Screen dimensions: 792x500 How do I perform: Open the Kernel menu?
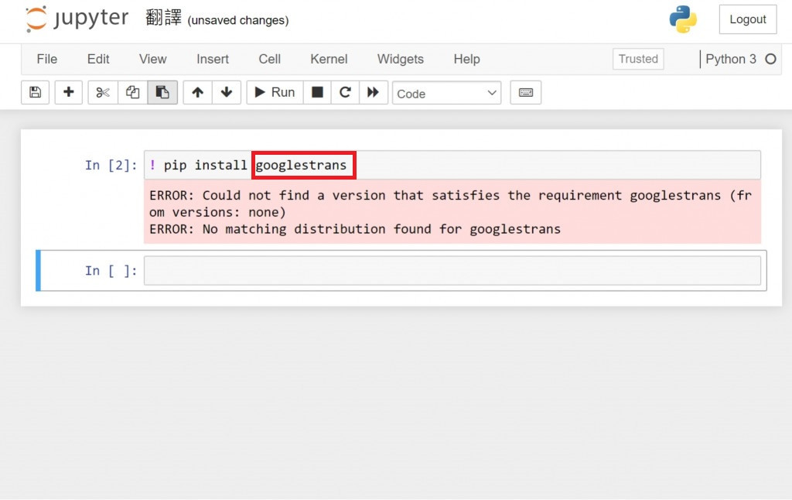click(329, 59)
